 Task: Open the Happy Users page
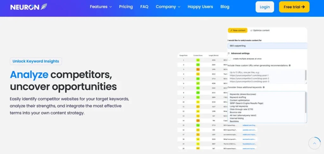tap(200, 7)
